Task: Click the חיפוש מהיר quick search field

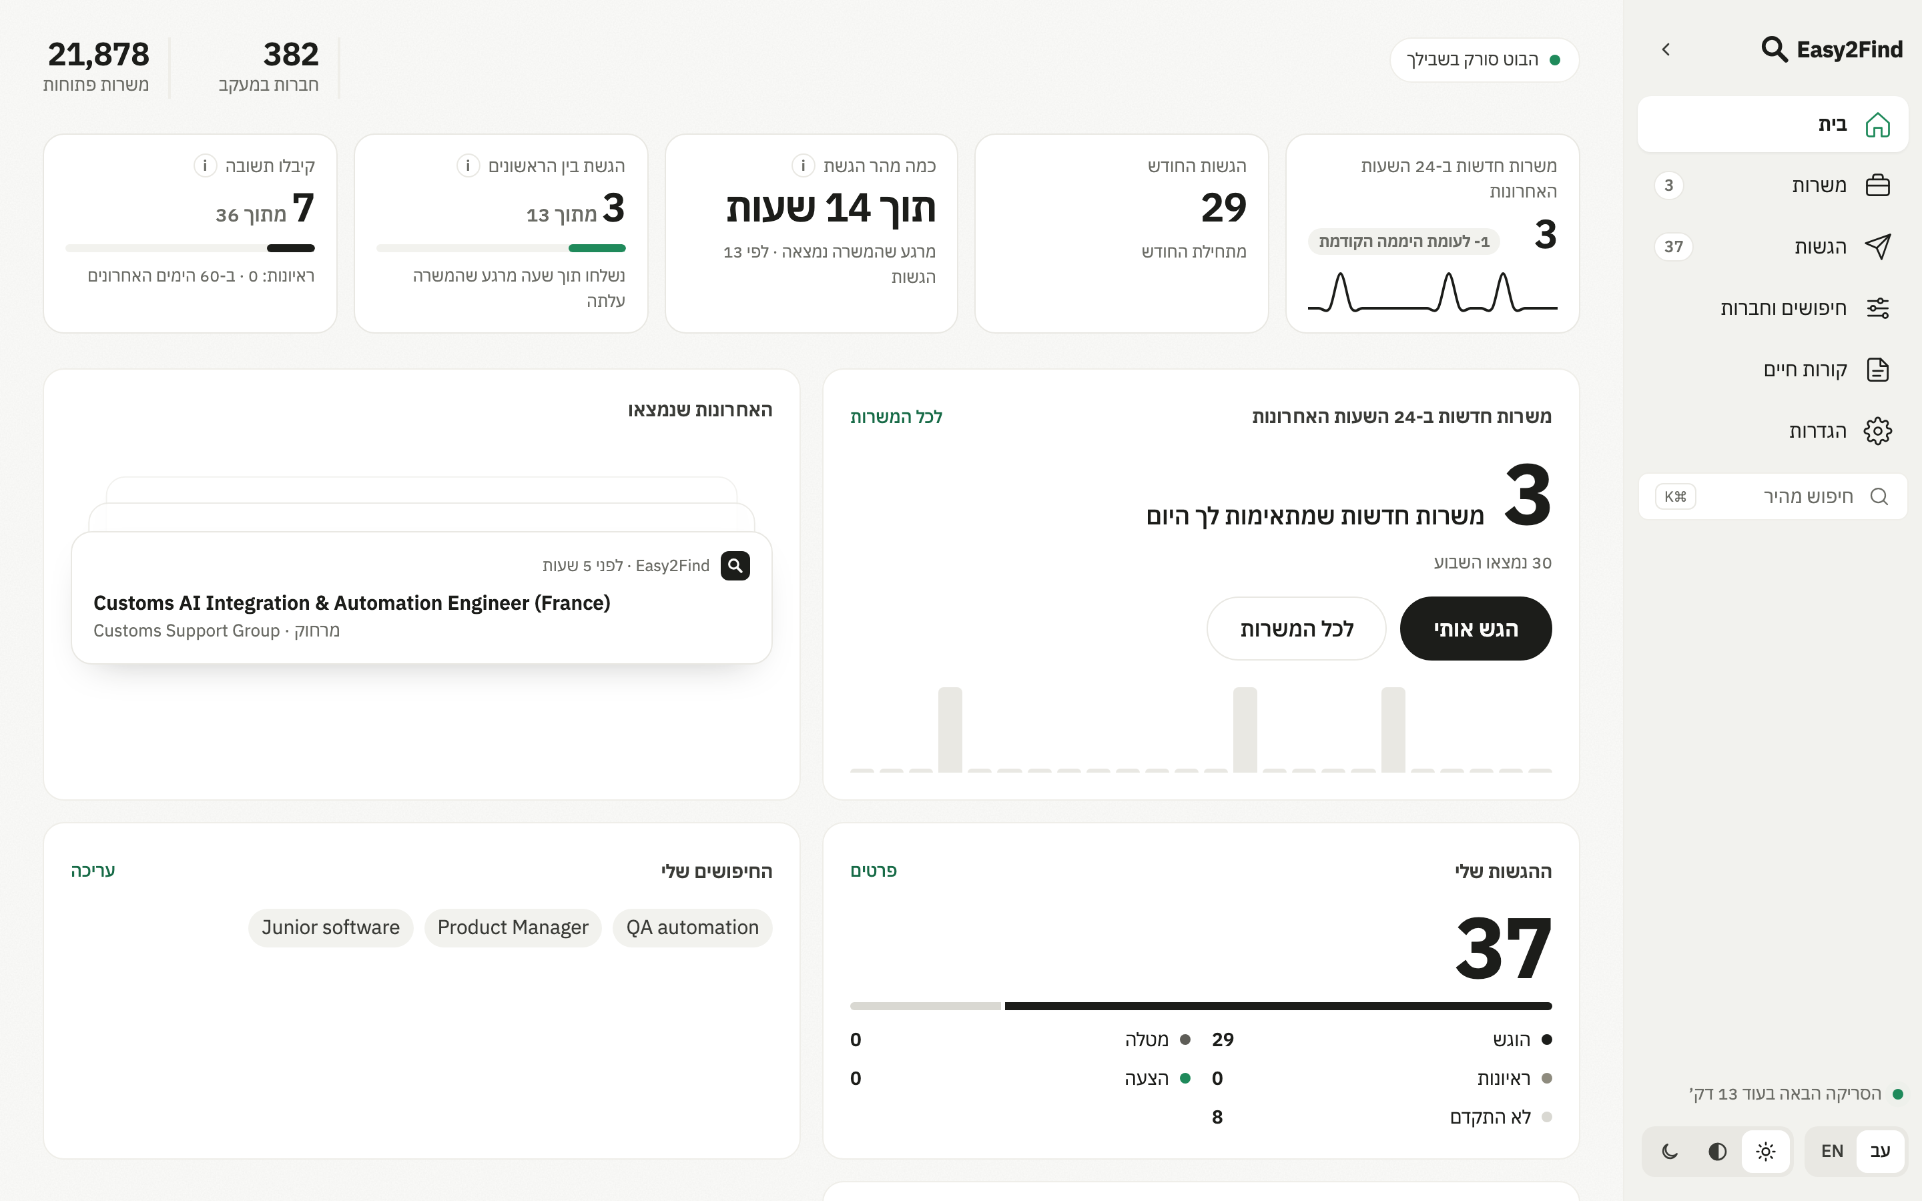Action: pos(1773,496)
